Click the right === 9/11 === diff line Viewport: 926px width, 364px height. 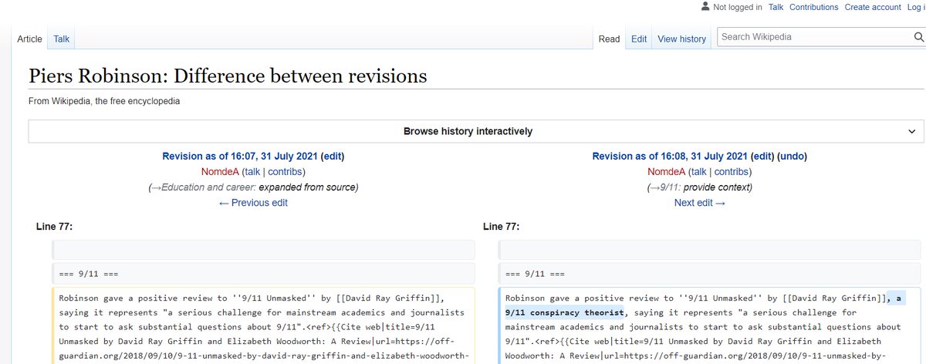[x=710, y=274]
